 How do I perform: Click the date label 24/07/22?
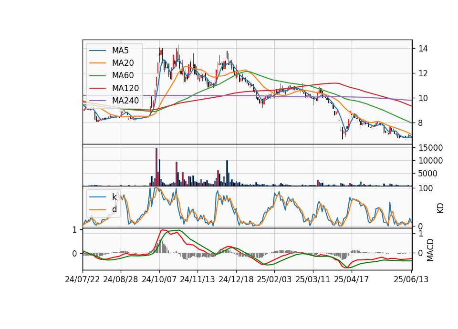coord(83,279)
